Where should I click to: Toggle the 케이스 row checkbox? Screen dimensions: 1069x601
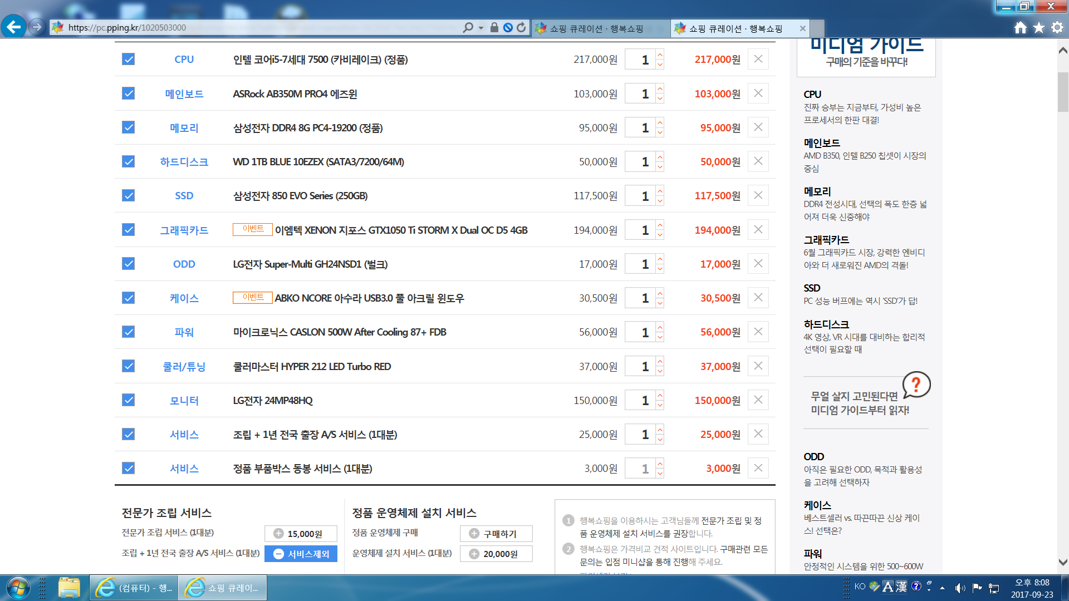128,298
